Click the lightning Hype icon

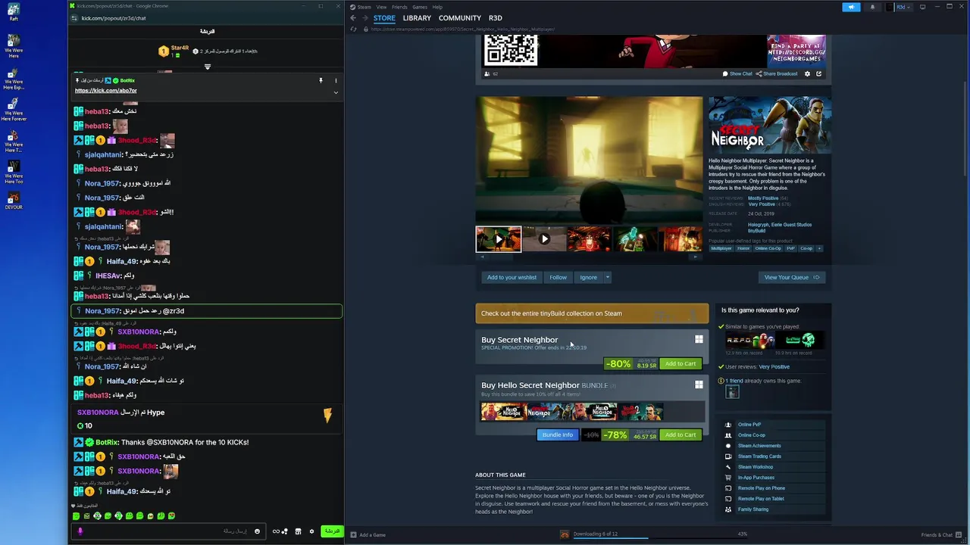327,416
